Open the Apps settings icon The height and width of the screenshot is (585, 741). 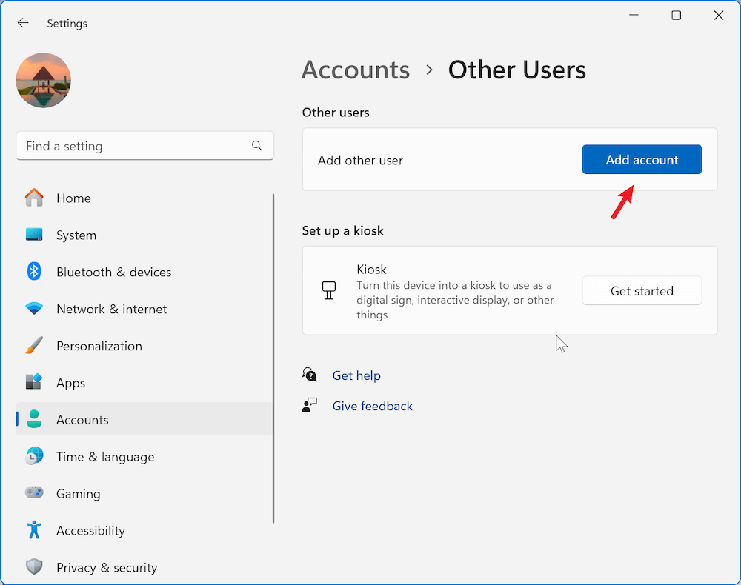34,383
